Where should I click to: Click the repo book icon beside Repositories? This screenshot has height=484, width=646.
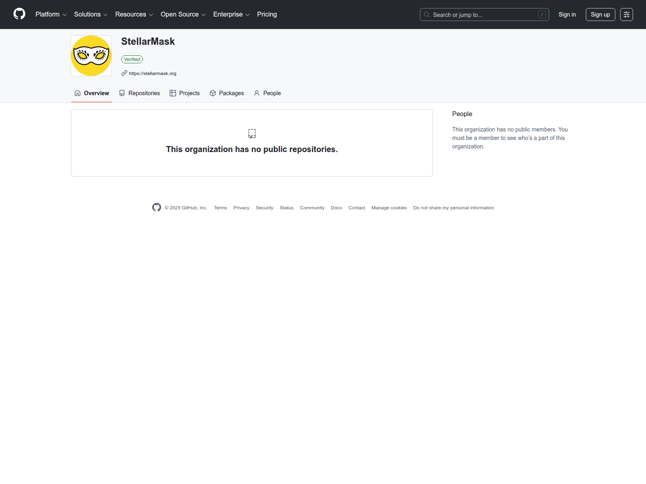click(x=122, y=93)
